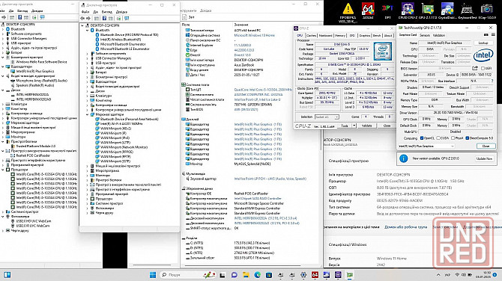Screen dimensions: 502x281
Task: Click monitor scan icon in left Device Manager toolbar
Action: point(42,17)
